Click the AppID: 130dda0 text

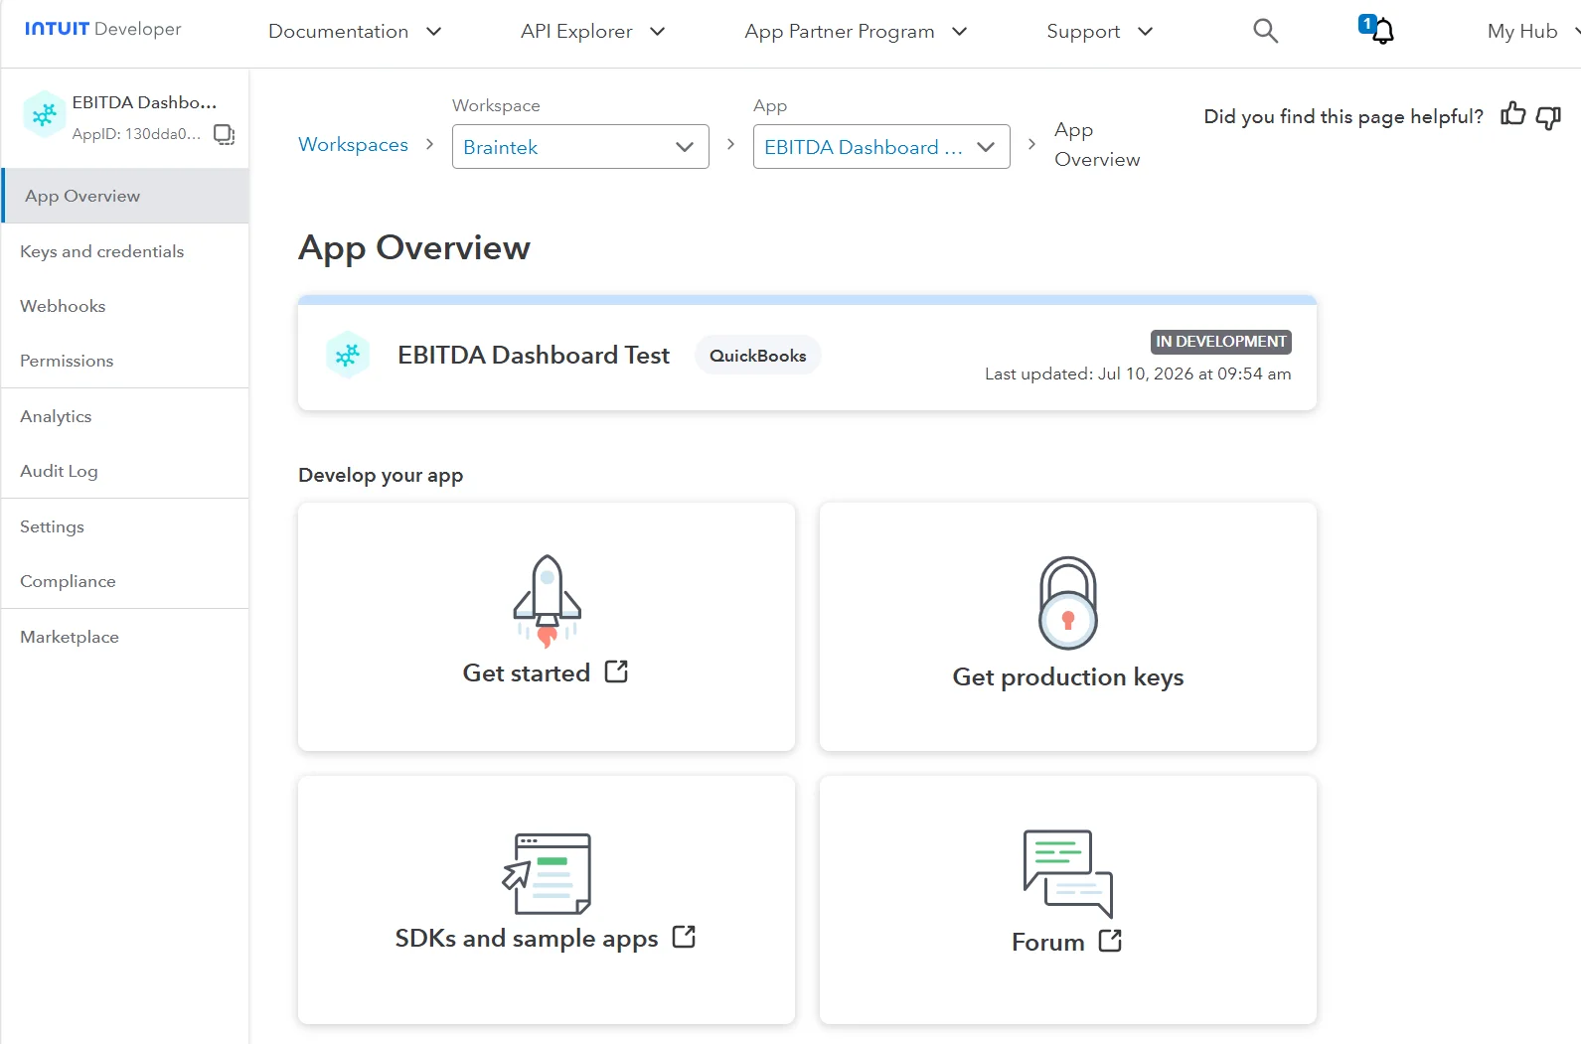136,134
